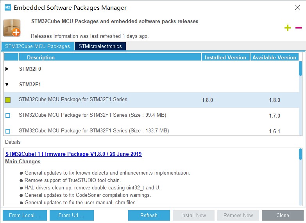The height and width of the screenshot is (223, 306).
Task: Toggle the installed STM32F1 1.8.0 package checkbox
Action: pyautogui.click(x=8, y=100)
